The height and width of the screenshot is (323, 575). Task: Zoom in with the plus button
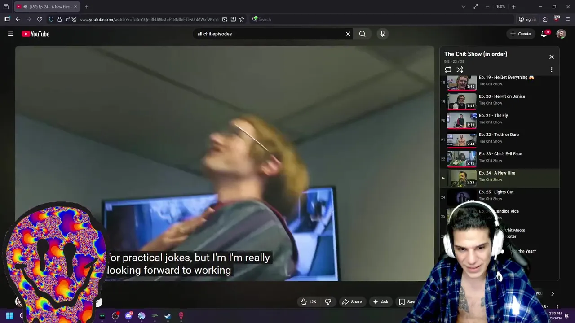coord(513,7)
